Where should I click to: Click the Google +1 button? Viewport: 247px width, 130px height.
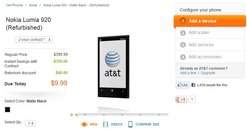click(x=181, y=99)
